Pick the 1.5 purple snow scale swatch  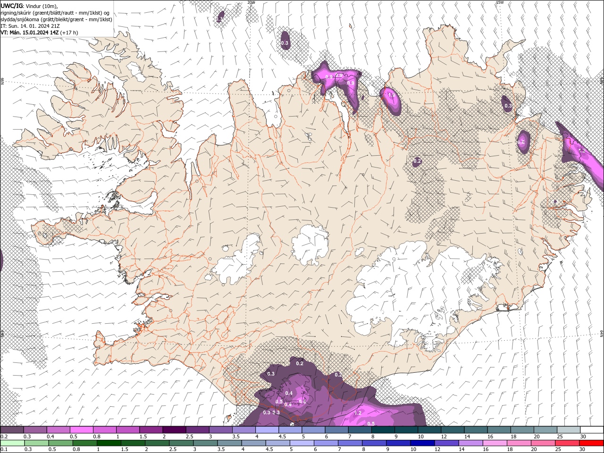tap(151, 430)
